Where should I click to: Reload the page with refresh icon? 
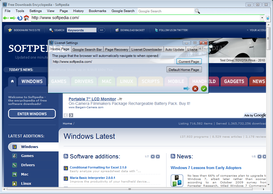tap(20, 18)
